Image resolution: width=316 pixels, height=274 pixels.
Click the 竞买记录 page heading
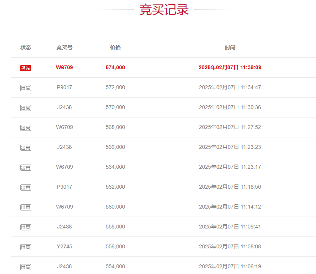coord(164,10)
